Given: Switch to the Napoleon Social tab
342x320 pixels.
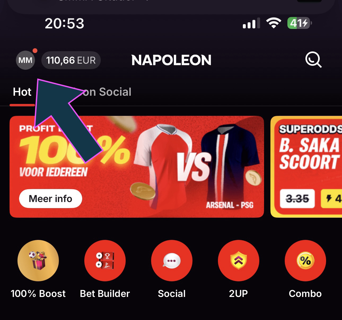Looking at the screenshot, I should [x=106, y=92].
